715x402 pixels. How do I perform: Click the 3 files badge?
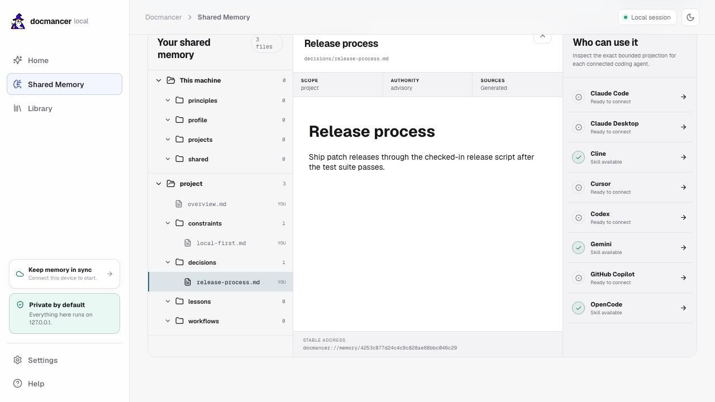coord(267,43)
